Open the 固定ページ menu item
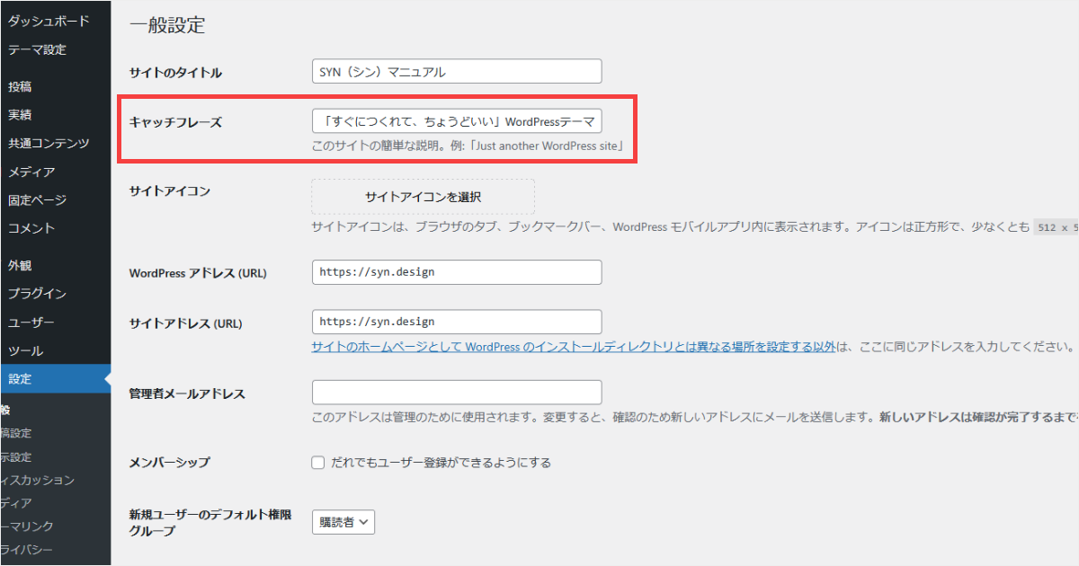This screenshot has height=566, width=1079. pos(40,199)
